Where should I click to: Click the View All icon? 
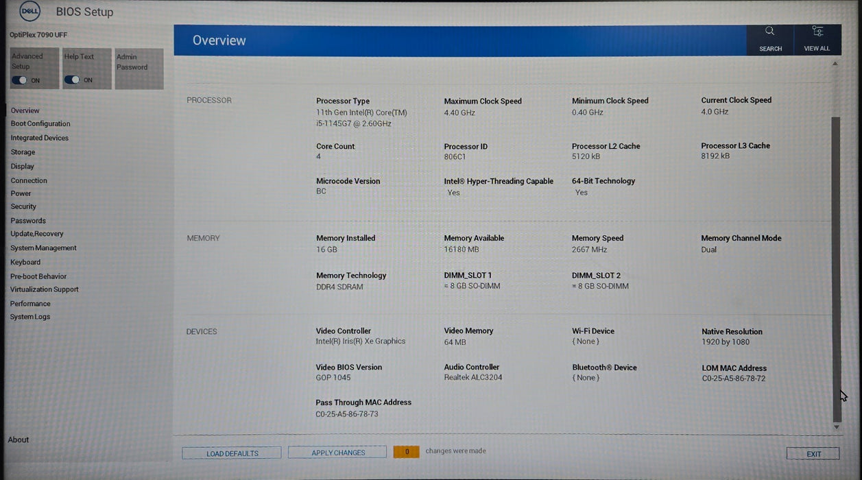coord(817,31)
